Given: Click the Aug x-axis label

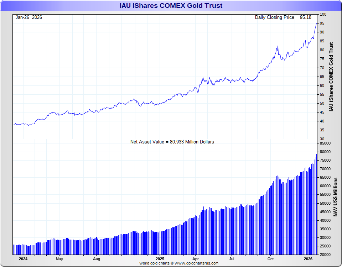Looking at the screenshot, I should (97, 259).
